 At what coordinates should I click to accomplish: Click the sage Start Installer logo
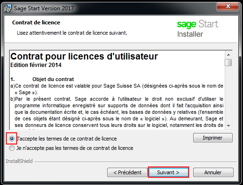197,29
